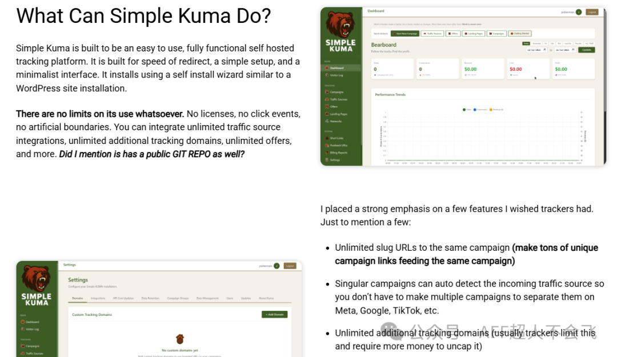Open the Data Management settings tab
The image size is (617, 357).
207,298
